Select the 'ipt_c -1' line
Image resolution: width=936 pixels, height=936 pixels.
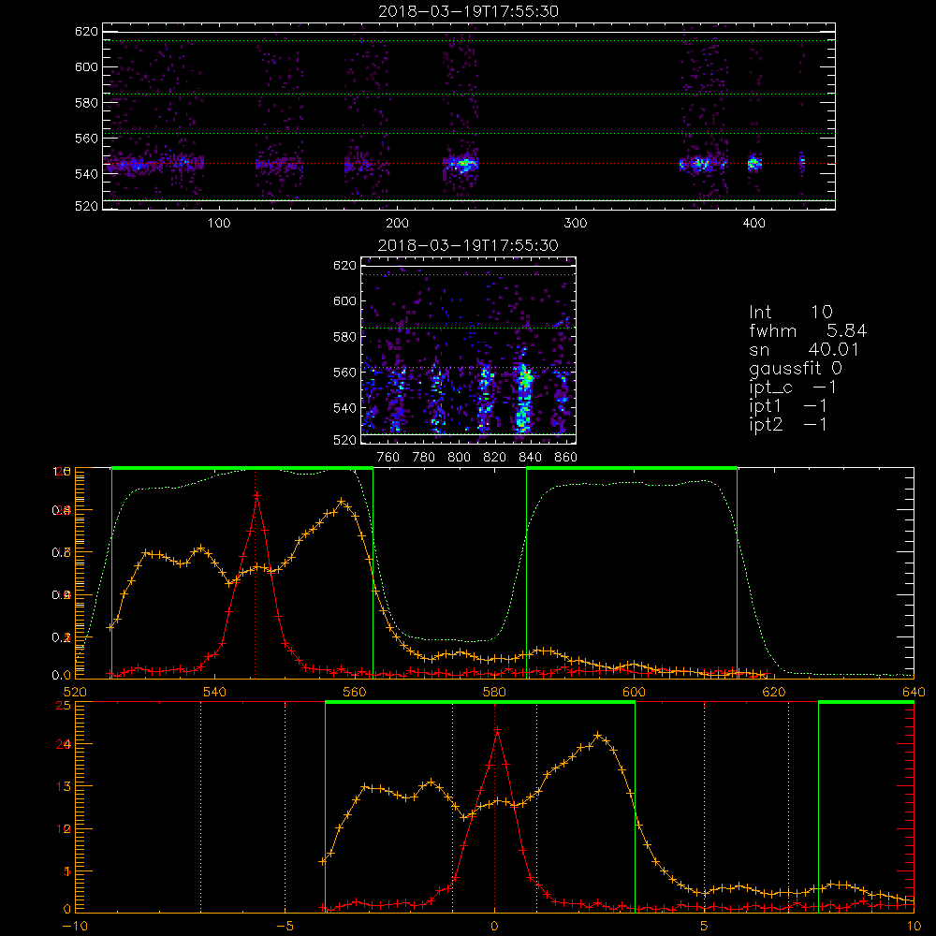(793, 388)
